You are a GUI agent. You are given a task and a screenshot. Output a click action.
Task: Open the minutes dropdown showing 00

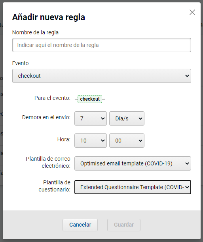tap(127, 141)
